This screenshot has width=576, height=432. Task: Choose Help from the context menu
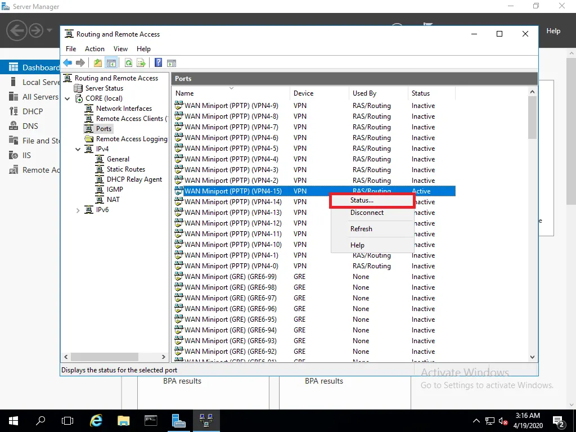pyautogui.click(x=372, y=245)
